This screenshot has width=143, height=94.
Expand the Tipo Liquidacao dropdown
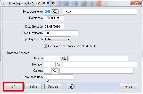[57, 39]
